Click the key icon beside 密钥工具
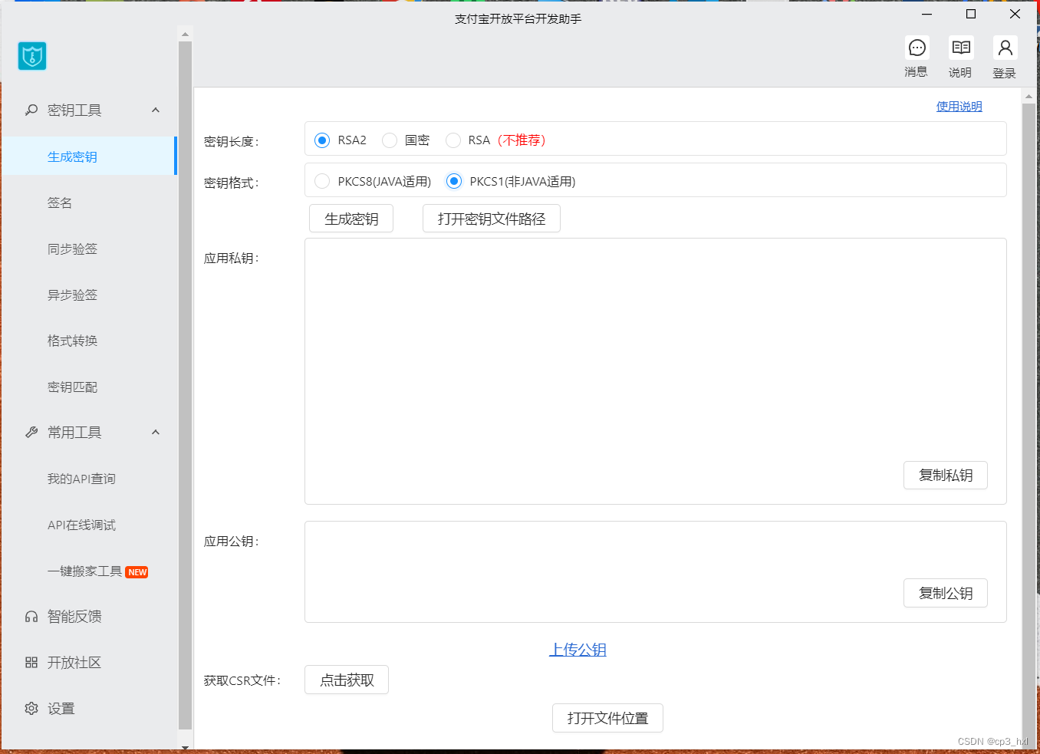Viewport: 1040px width, 754px height. 31,110
